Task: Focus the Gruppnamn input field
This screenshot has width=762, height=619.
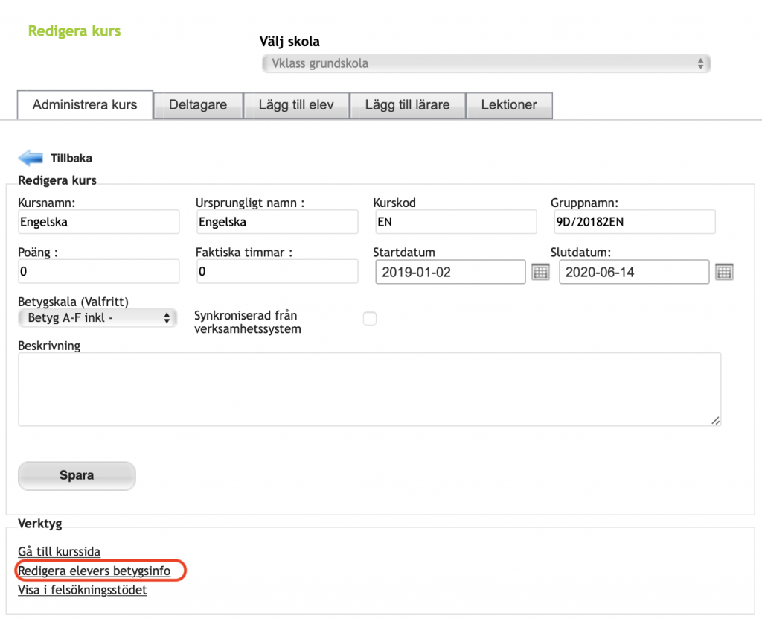Action: [x=634, y=222]
